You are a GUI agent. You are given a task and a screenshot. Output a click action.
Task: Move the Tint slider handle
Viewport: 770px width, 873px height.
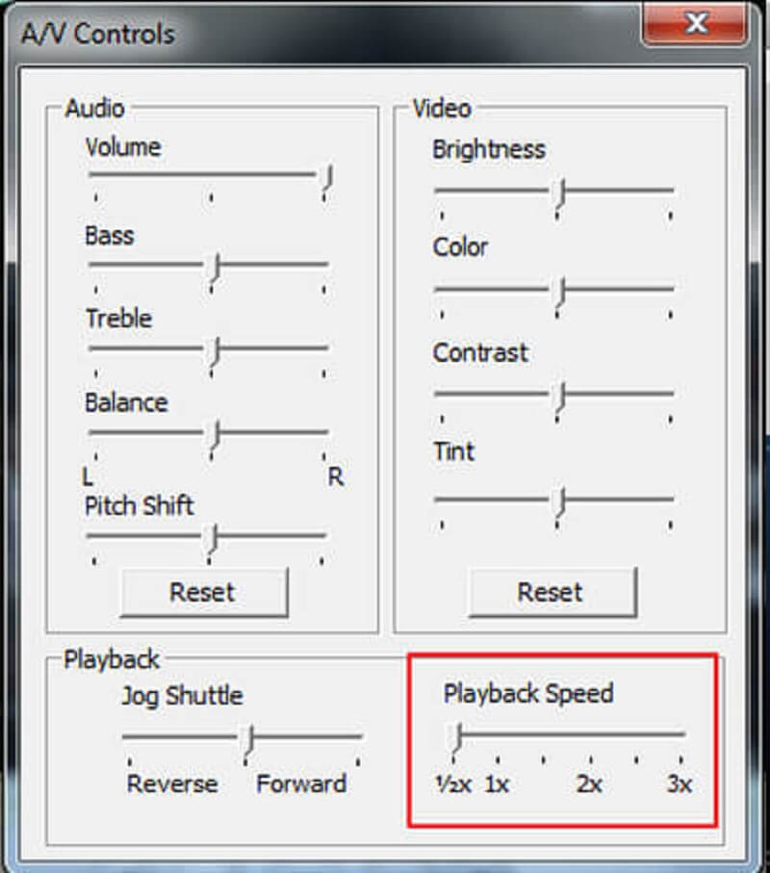click(x=560, y=497)
